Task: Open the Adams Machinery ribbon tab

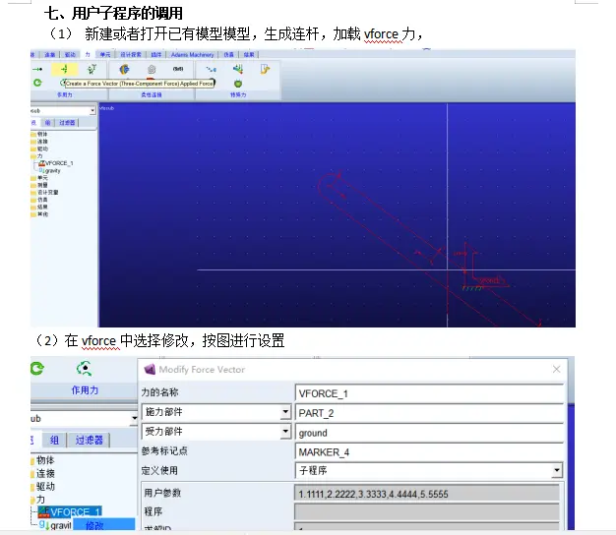Action: 193,54
